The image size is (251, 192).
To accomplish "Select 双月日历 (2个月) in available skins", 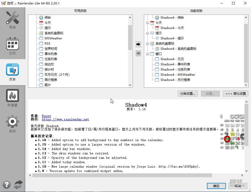I will [x=57, y=75].
